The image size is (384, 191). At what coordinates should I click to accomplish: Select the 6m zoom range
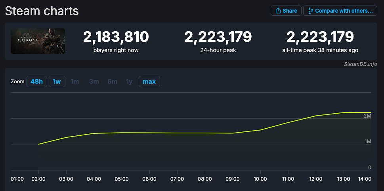(x=112, y=82)
